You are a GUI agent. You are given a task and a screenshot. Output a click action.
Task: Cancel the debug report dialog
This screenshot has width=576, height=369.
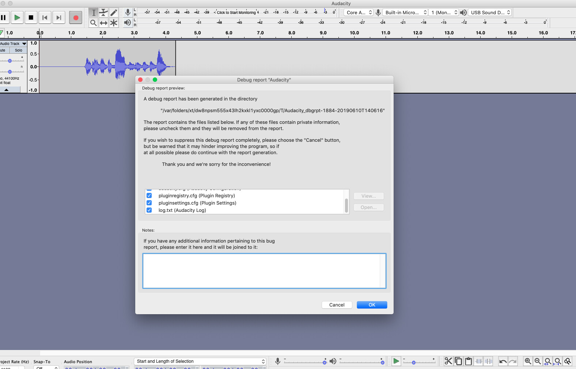tap(337, 305)
